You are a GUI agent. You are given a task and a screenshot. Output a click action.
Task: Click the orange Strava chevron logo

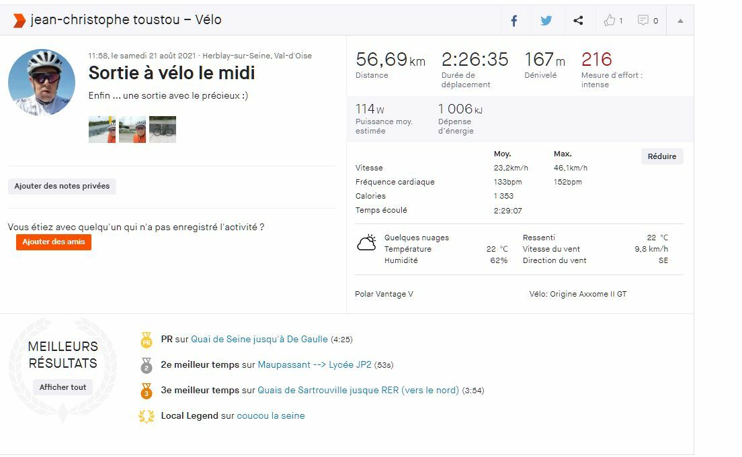[x=19, y=21]
